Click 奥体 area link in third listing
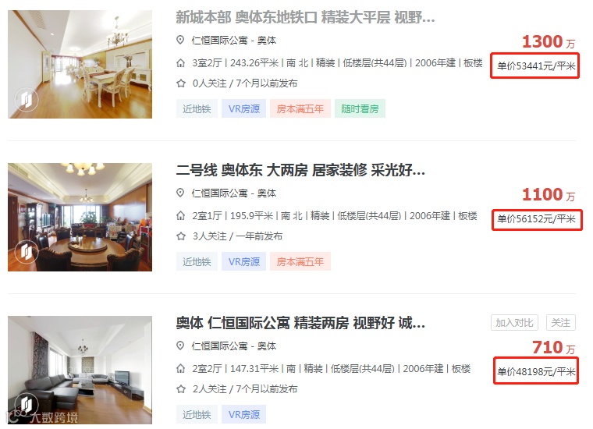This screenshot has width=593, height=429. (x=267, y=346)
